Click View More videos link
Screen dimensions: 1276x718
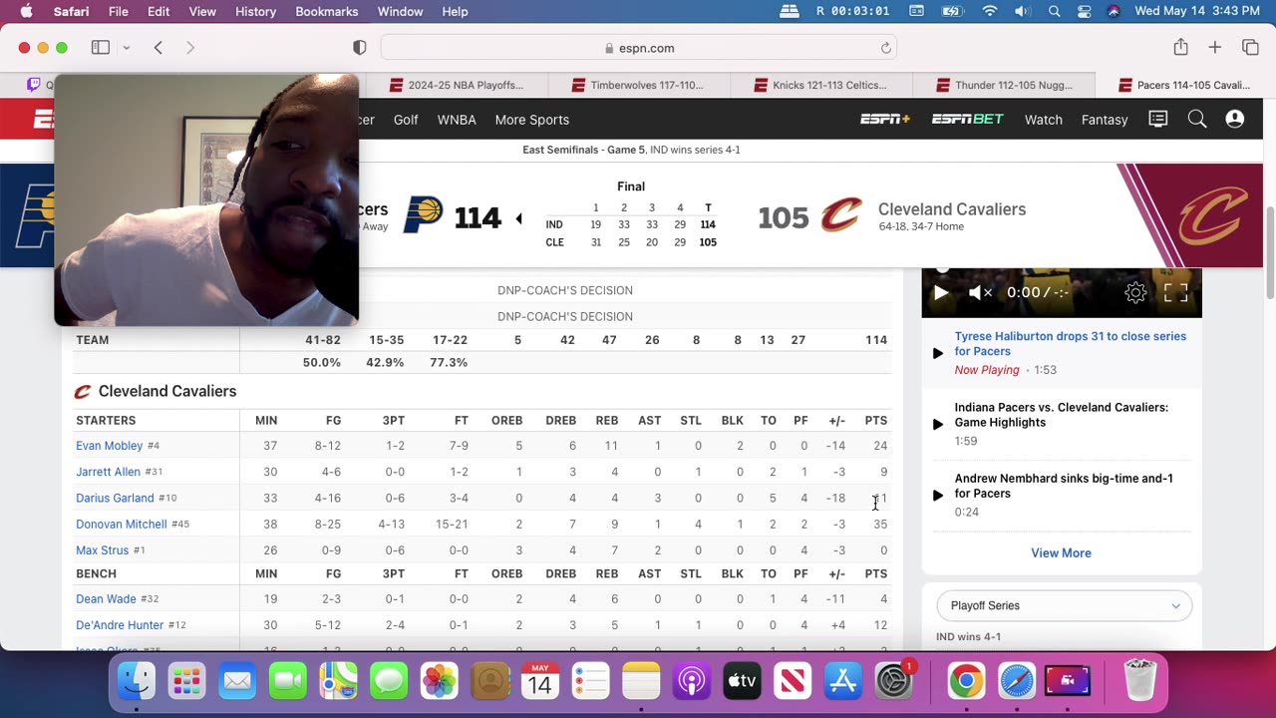tap(1061, 552)
